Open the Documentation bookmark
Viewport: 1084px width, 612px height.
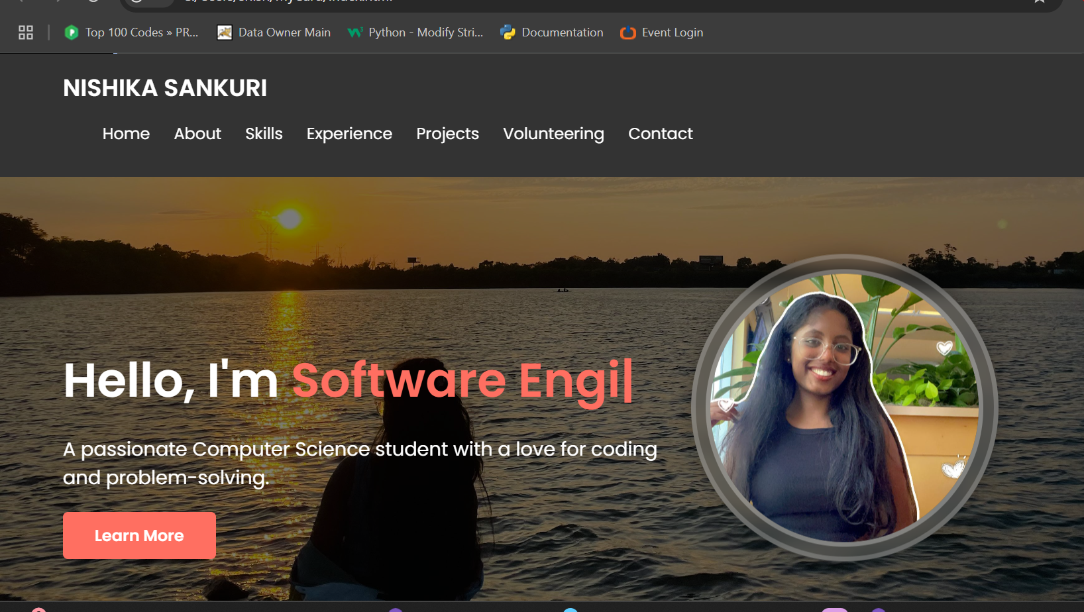click(x=552, y=32)
